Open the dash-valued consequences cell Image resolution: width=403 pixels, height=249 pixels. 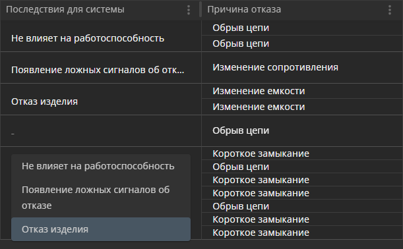click(x=101, y=131)
